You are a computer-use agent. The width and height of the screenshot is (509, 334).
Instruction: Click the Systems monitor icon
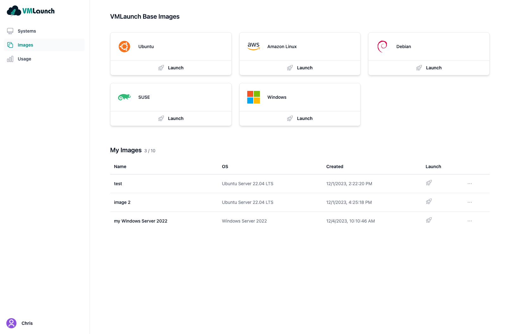(x=10, y=31)
